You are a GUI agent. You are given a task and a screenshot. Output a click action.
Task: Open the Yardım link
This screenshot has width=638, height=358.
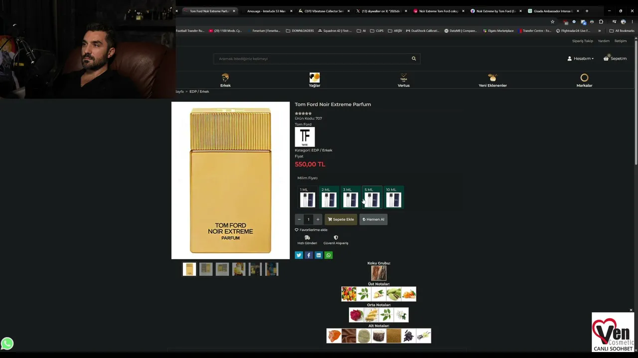pyautogui.click(x=604, y=41)
